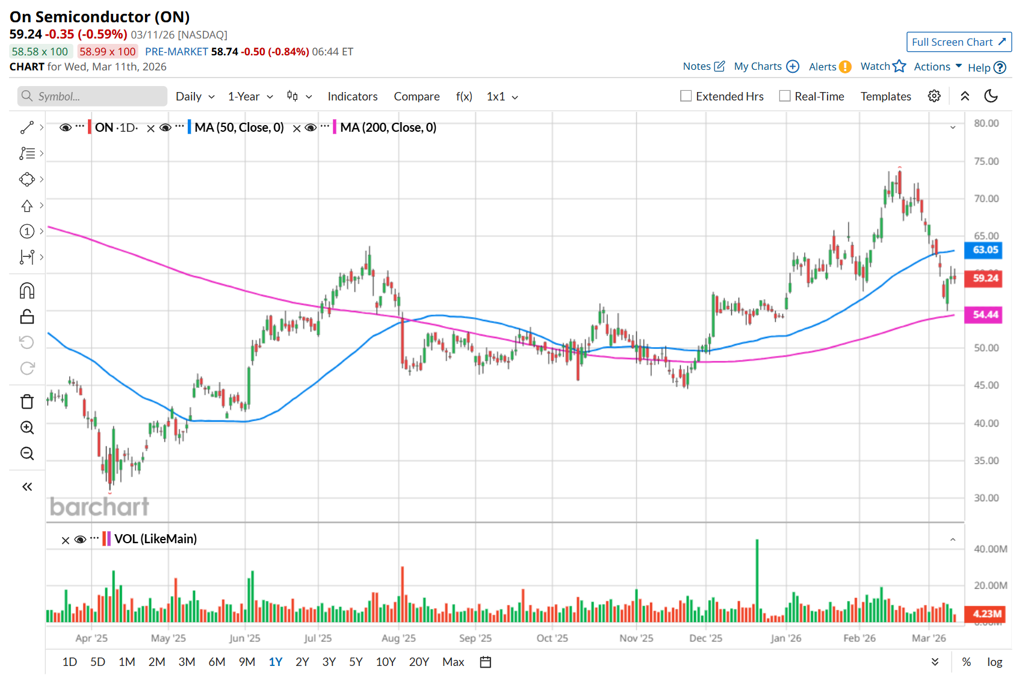1028x687 pixels.
Task: Click the Symbol search input field
Action: (93, 96)
